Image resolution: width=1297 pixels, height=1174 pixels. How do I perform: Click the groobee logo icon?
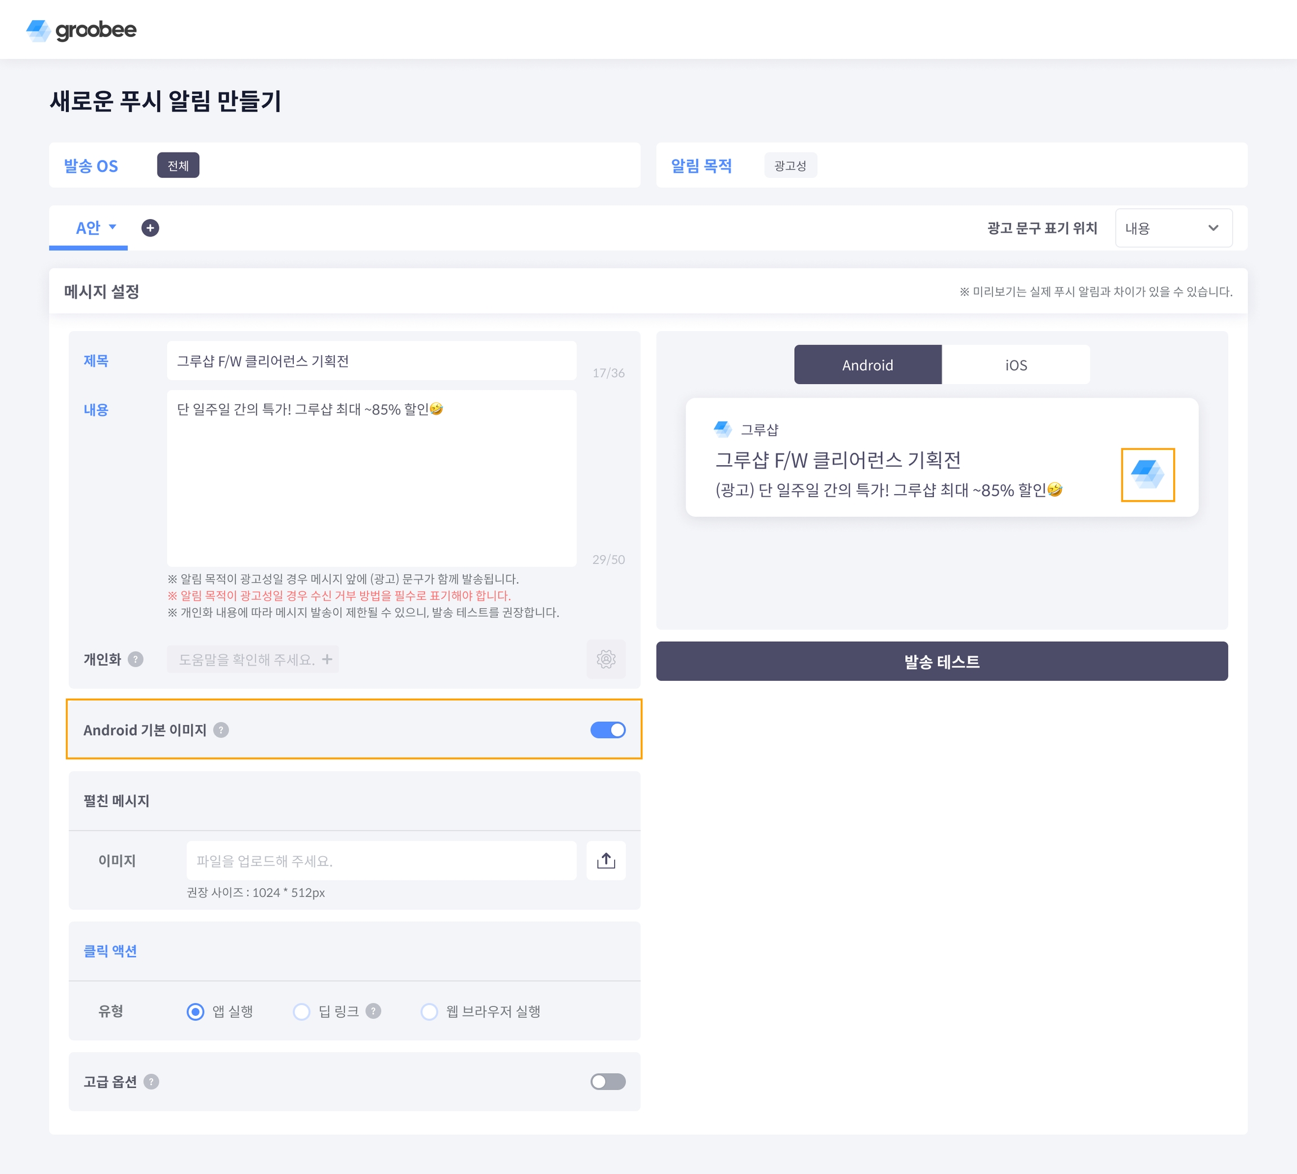(x=39, y=30)
